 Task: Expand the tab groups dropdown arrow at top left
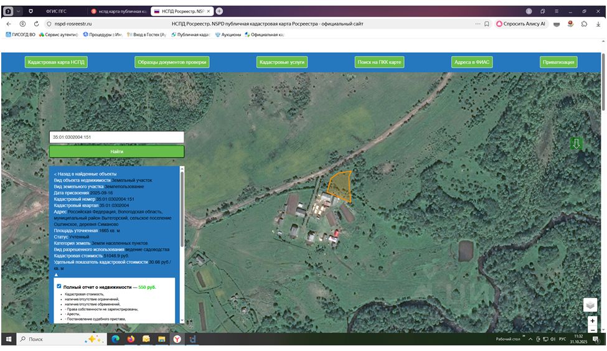pyautogui.click(x=18, y=11)
